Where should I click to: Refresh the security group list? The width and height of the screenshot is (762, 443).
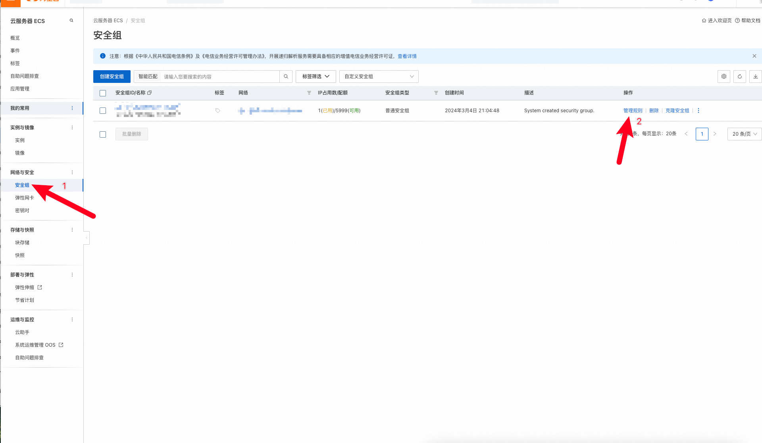(x=740, y=77)
